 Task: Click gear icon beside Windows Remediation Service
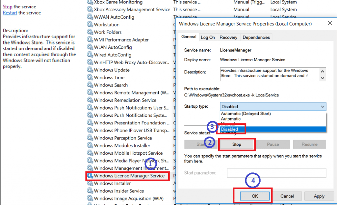[90, 100]
